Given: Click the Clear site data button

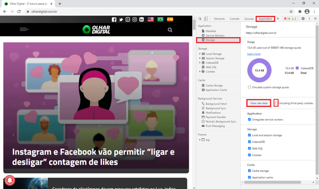Looking at the screenshot, I should [x=259, y=103].
